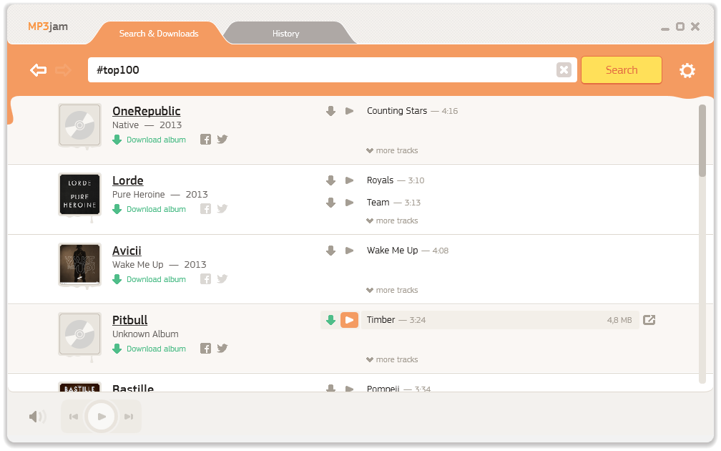Skip to next track in player
Viewport: 721px width, 451px height.
point(129,417)
